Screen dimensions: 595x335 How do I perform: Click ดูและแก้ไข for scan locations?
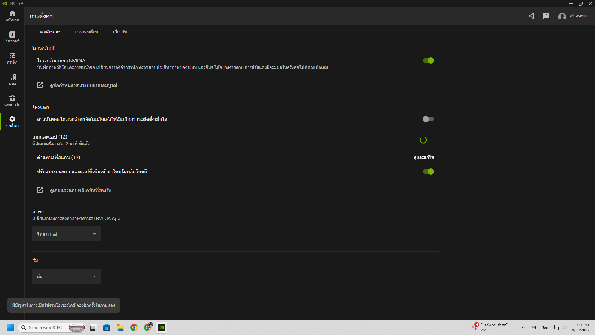[424, 157]
